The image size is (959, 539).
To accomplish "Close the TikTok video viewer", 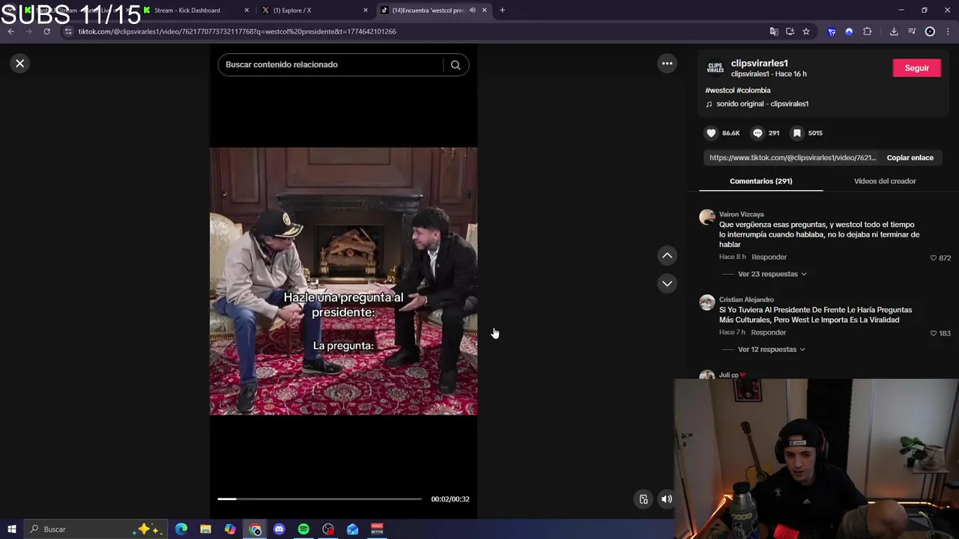I will coord(20,64).
